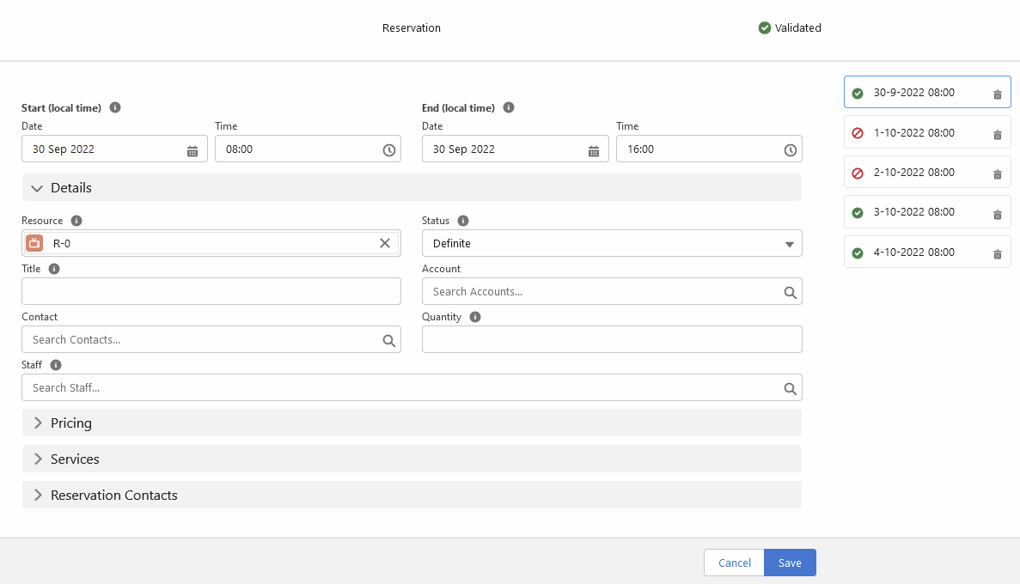The width and height of the screenshot is (1020, 584).
Task: Click the Start time clock icon
Action: [389, 150]
